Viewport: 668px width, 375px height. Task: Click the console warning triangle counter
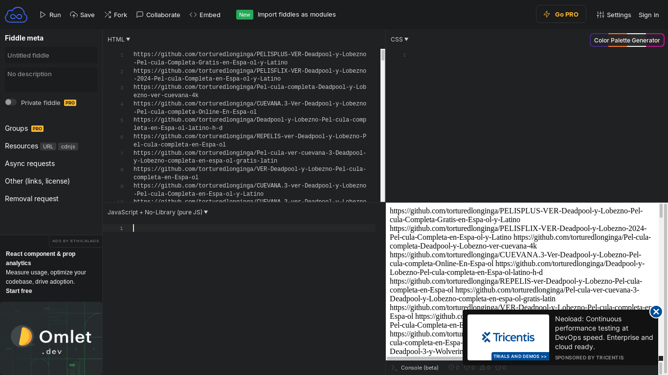483,368
